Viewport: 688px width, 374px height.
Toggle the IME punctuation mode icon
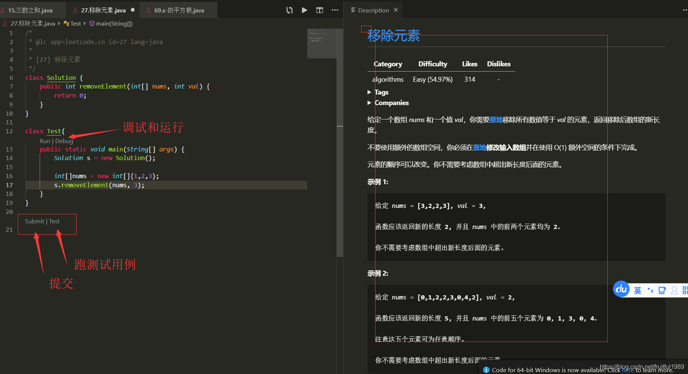[650, 290]
